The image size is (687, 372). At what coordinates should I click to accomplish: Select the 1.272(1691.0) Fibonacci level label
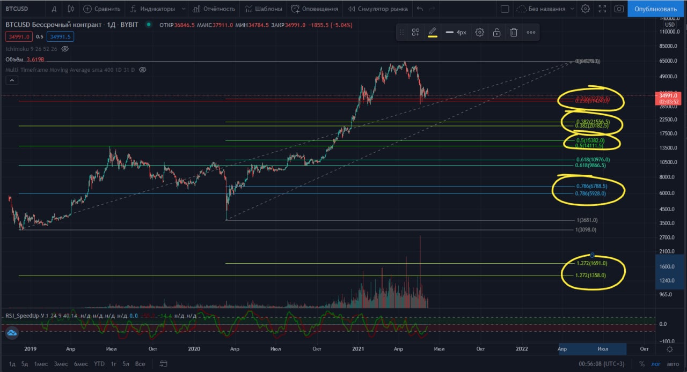[591, 264]
